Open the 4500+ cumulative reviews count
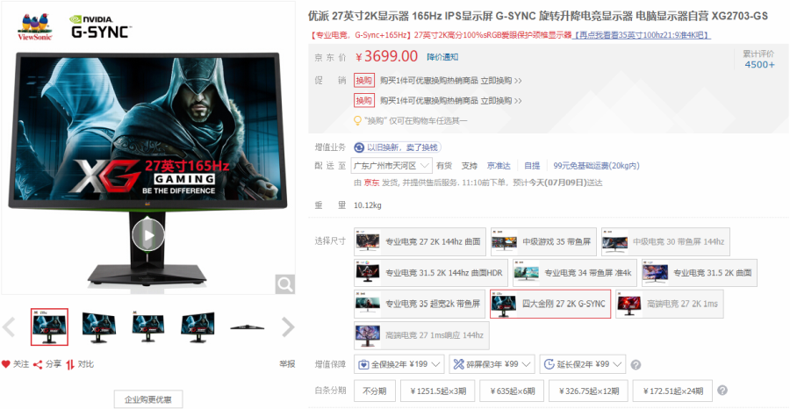 pyautogui.click(x=760, y=64)
